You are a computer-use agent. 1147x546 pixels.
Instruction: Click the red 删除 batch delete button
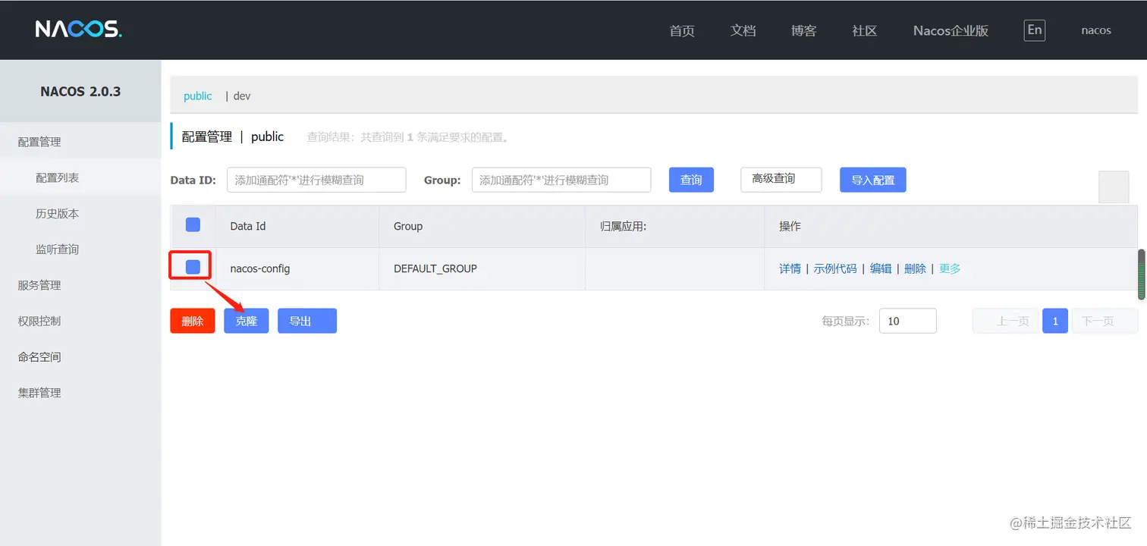[x=193, y=321]
